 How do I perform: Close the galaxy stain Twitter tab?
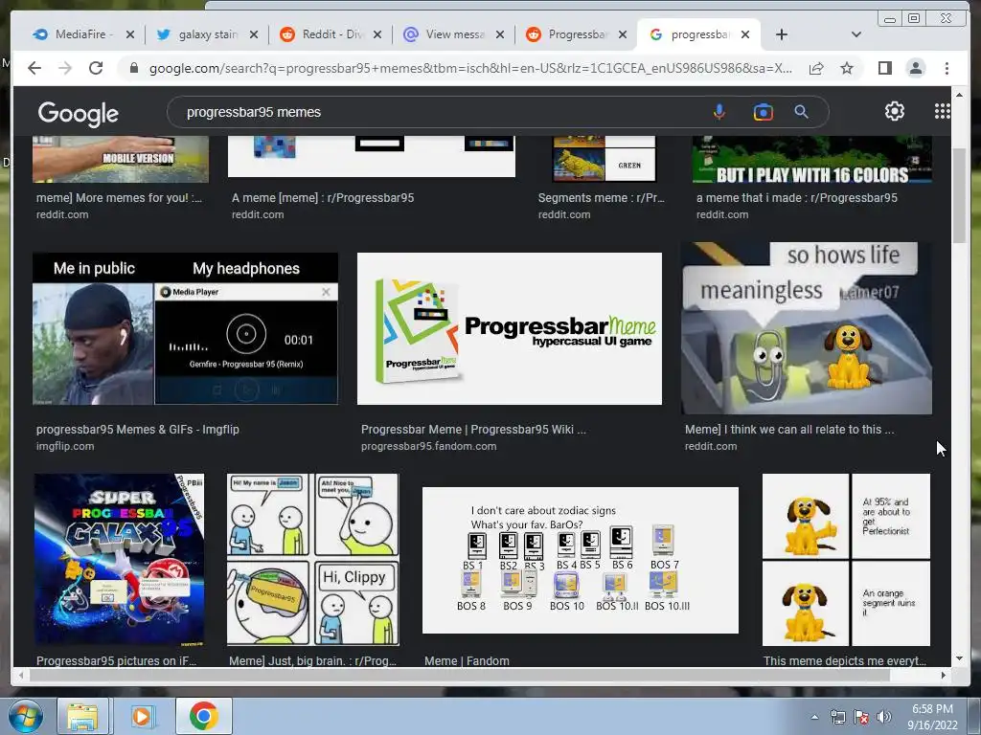coord(253,34)
